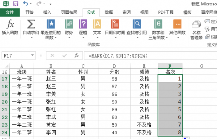This screenshot has height=139, width=217.
Task: Switch to the 开始 ribbon tab
Action: point(30,12)
